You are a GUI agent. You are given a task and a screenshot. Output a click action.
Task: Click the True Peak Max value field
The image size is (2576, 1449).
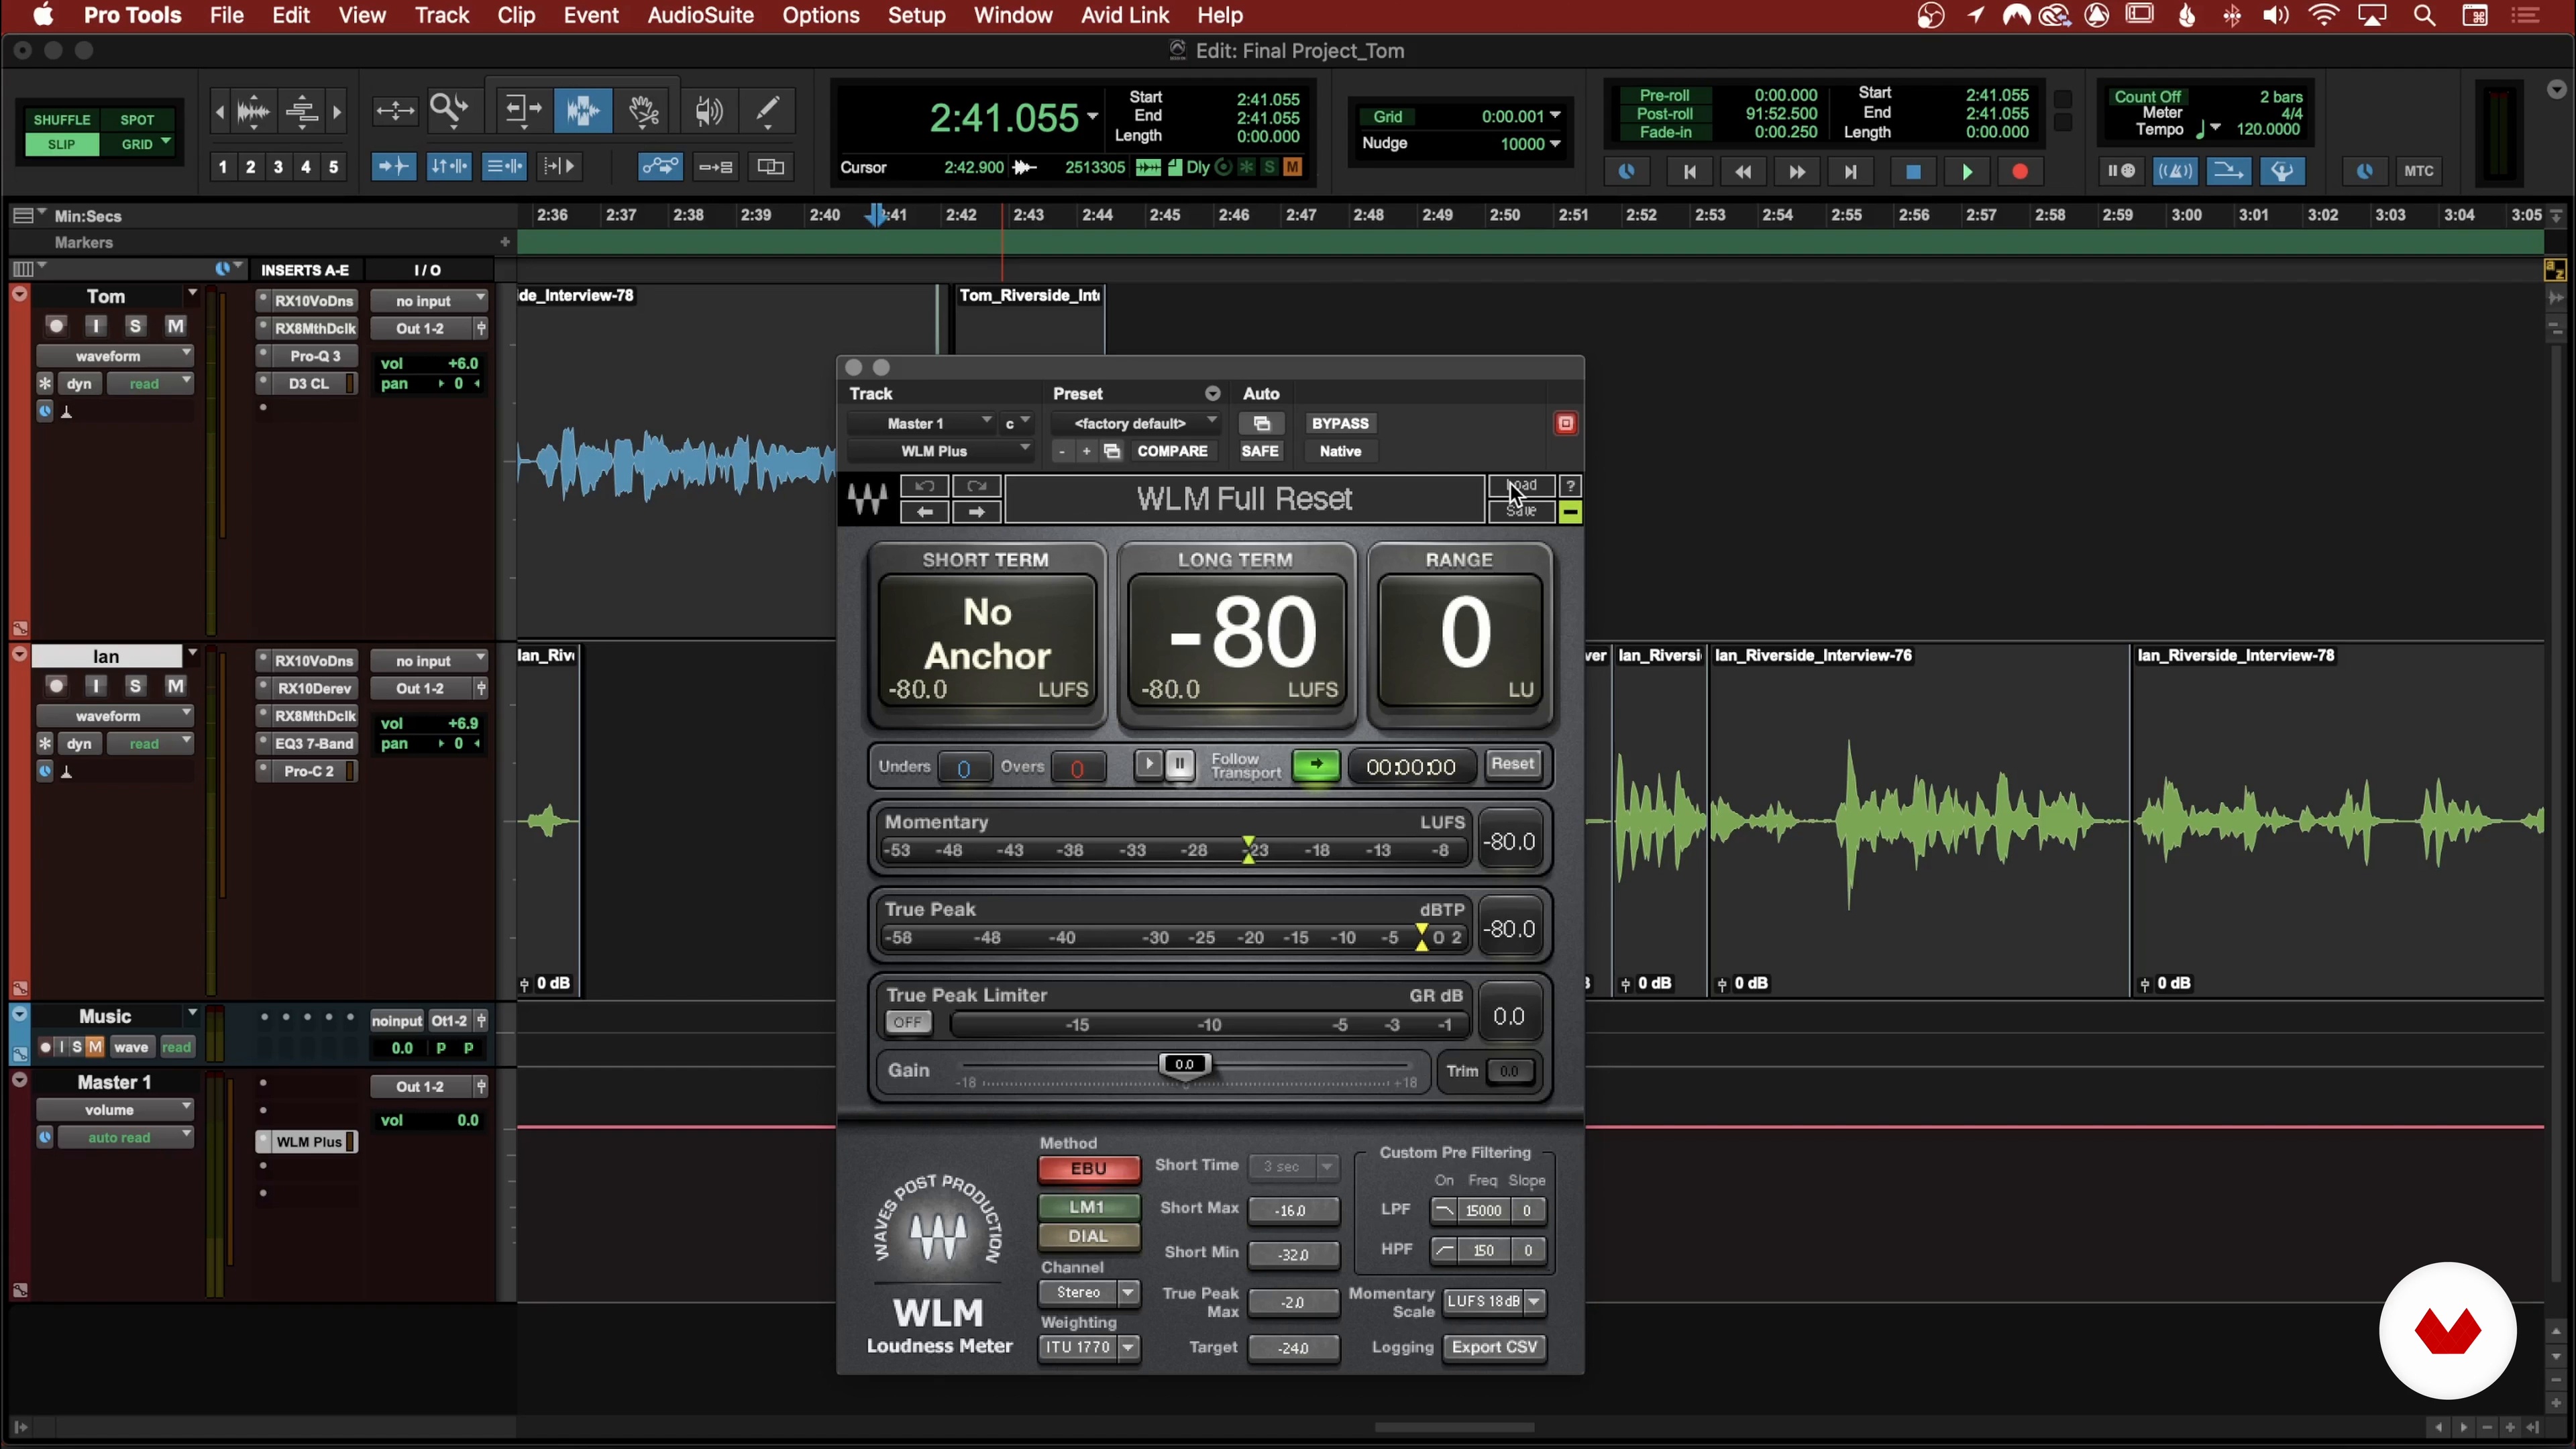pyautogui.click(x=1293, y=1303)
